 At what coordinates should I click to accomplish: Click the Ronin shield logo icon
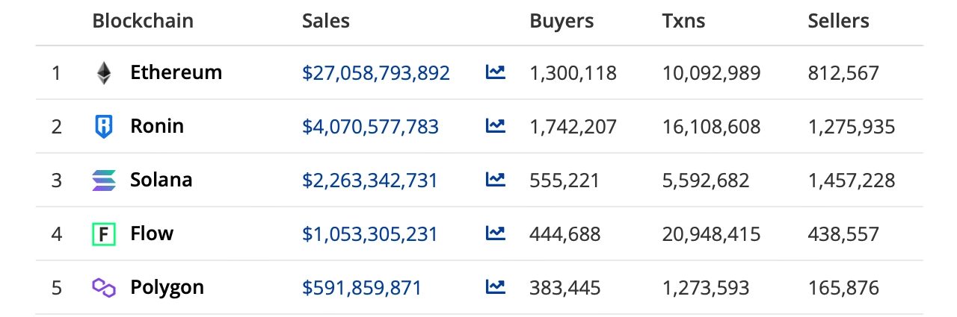point(103,127)
